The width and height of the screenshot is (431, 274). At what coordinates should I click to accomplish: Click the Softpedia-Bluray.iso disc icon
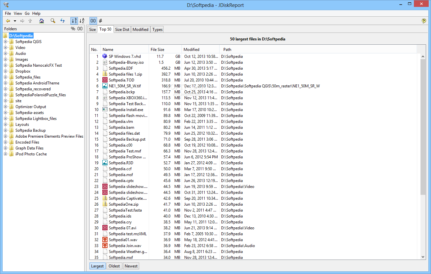coord(105,62)
